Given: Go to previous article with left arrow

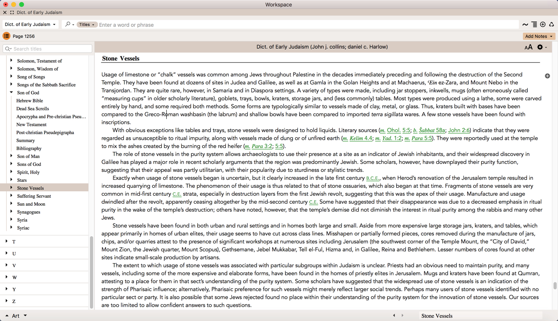Looking at the screenshot, I should pos(394,315).
